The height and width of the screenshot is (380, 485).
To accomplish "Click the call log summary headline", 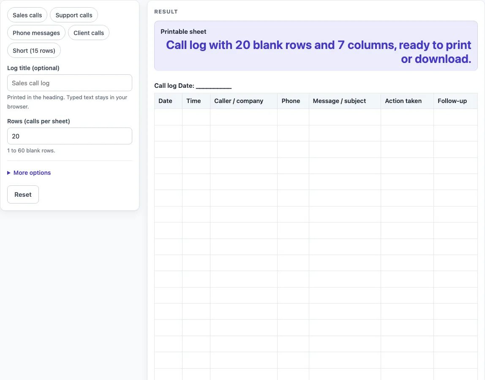I will (319, 52).
